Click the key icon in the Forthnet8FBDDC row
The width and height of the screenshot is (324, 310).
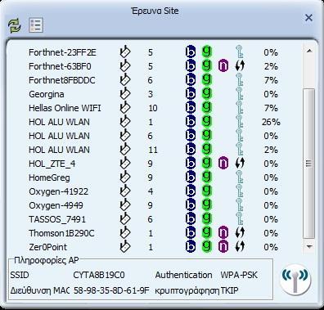[x=239, y=80]
